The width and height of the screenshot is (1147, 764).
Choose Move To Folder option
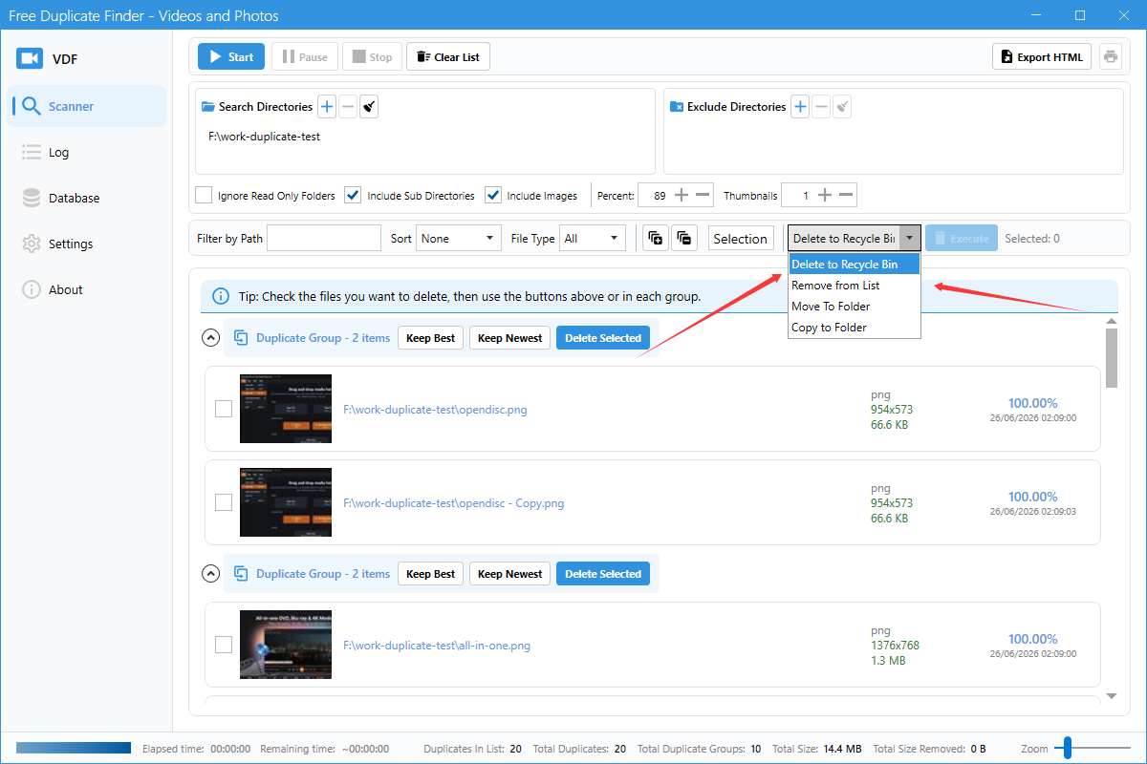[x=855, y=307]
